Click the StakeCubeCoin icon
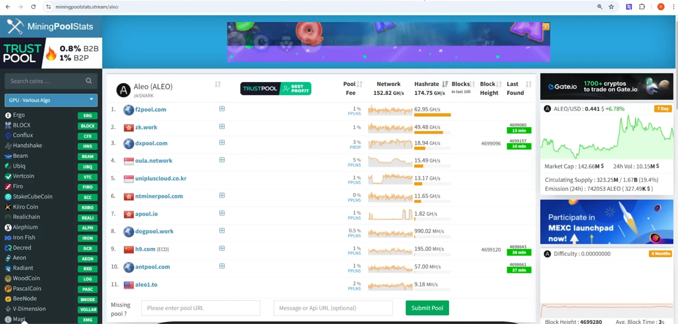Viewport: 678px width, 324px height. [8, 197]
